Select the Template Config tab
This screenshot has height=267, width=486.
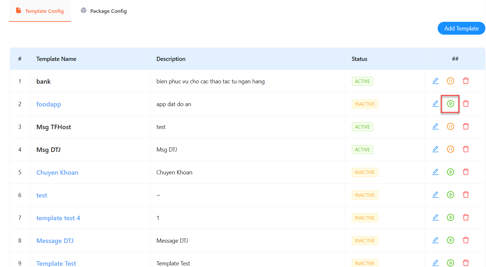[40, 11]
